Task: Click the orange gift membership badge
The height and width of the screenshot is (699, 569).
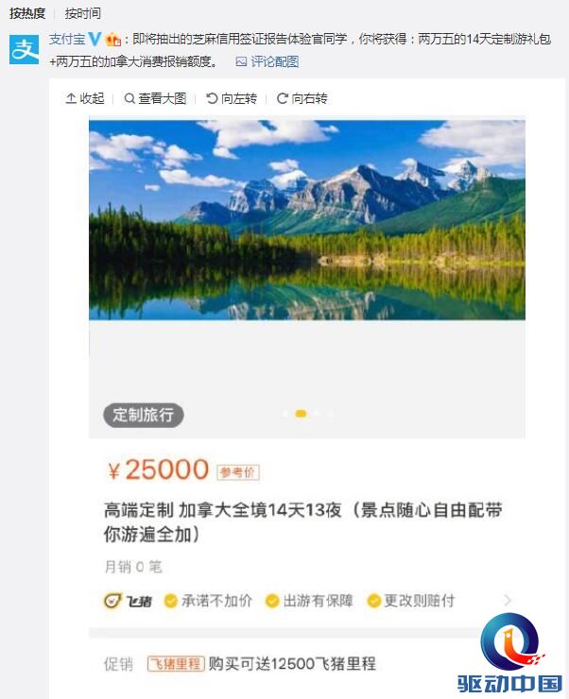Action: point(112,40)
